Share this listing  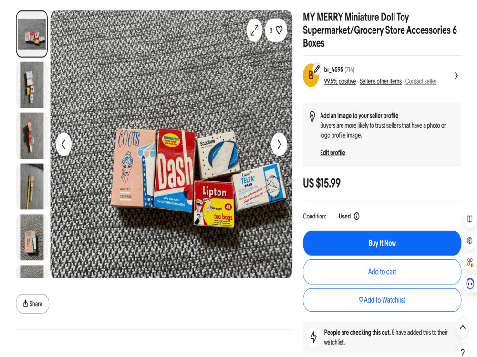tap(32, 304)
